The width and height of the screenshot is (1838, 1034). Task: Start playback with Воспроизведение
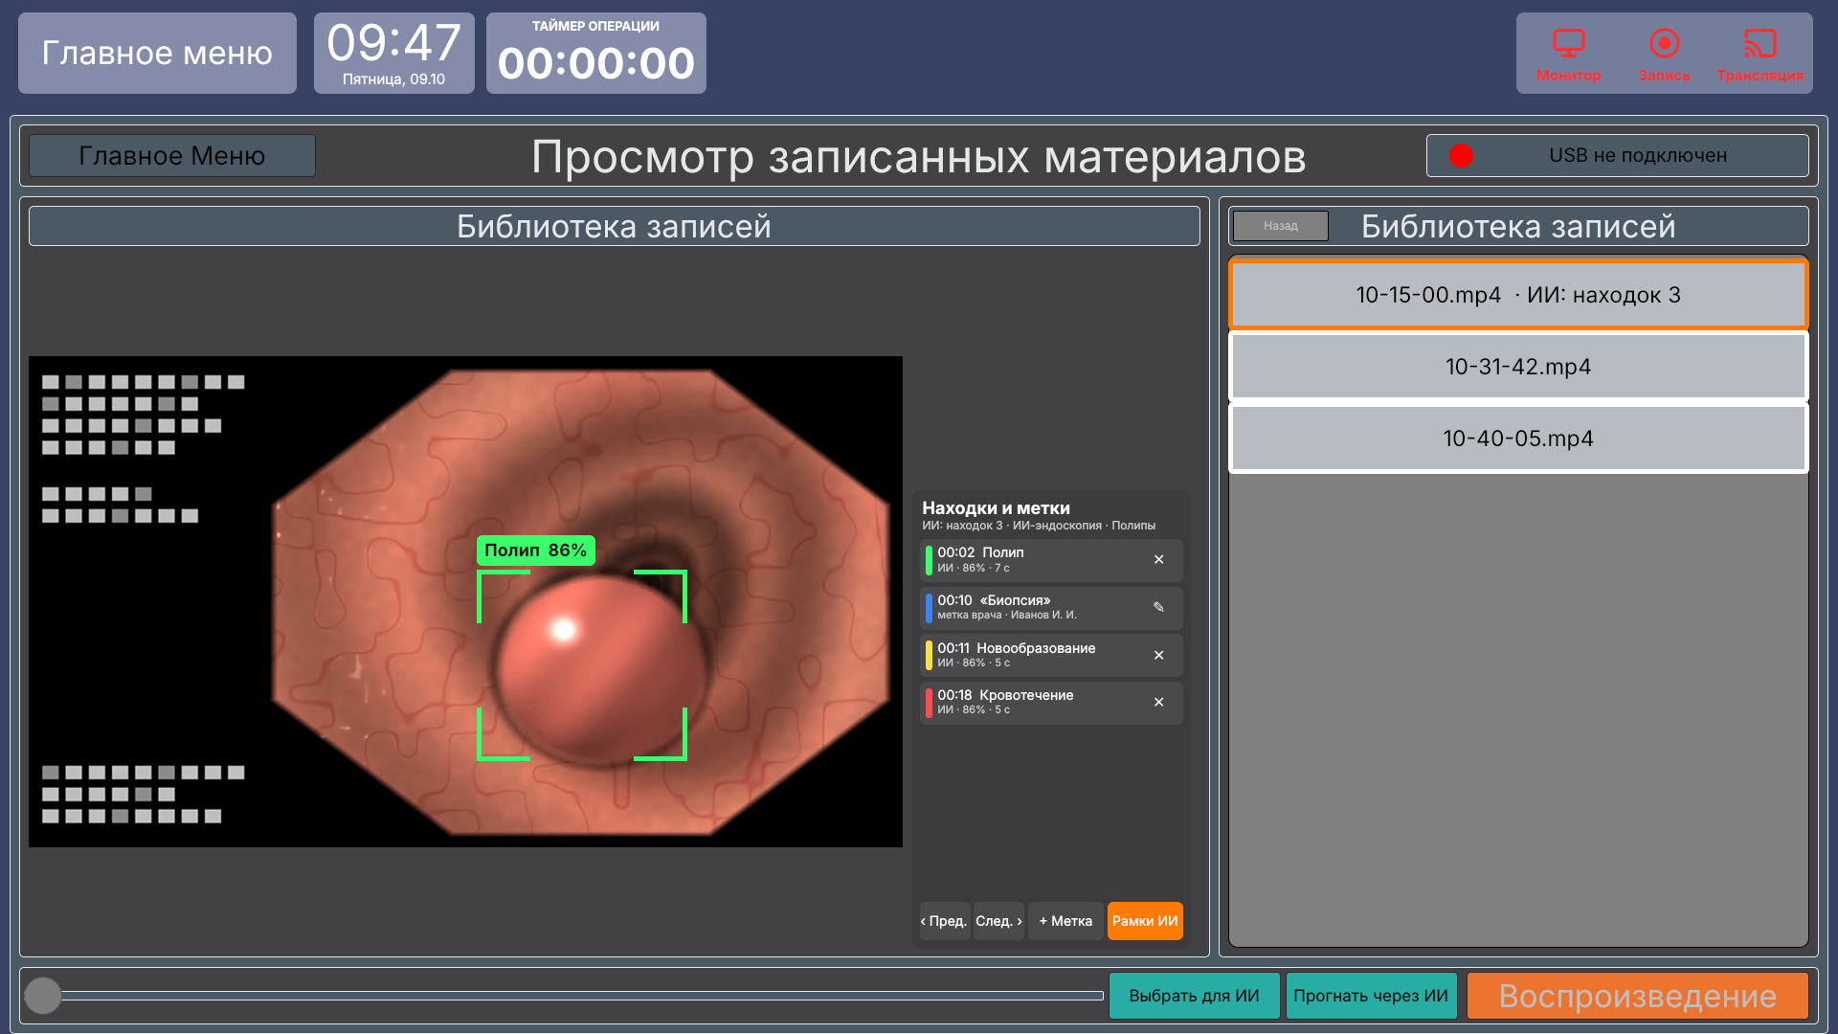point(1637,996)
